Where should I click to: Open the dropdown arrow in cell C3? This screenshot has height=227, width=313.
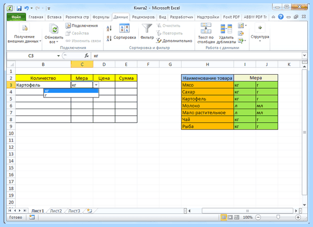point(96,85)
